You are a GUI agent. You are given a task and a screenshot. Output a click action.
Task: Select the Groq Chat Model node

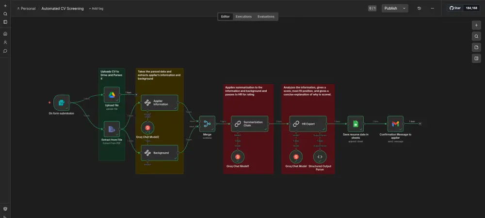296,157
